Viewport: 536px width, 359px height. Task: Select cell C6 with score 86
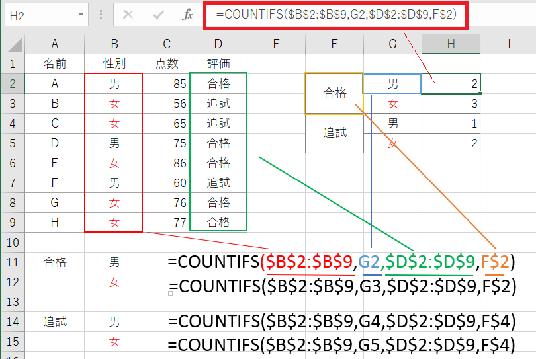pos(167,163)
